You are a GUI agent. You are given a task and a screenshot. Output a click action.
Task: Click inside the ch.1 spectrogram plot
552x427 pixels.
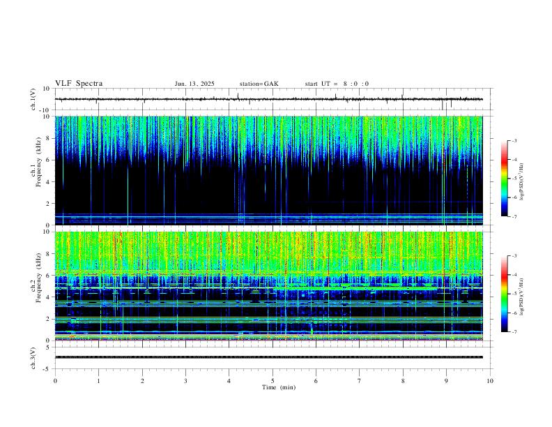268,170
